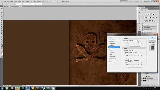Open File Explorer from taskbar
The height and width of the screenshot is (90, 160).
7,88
